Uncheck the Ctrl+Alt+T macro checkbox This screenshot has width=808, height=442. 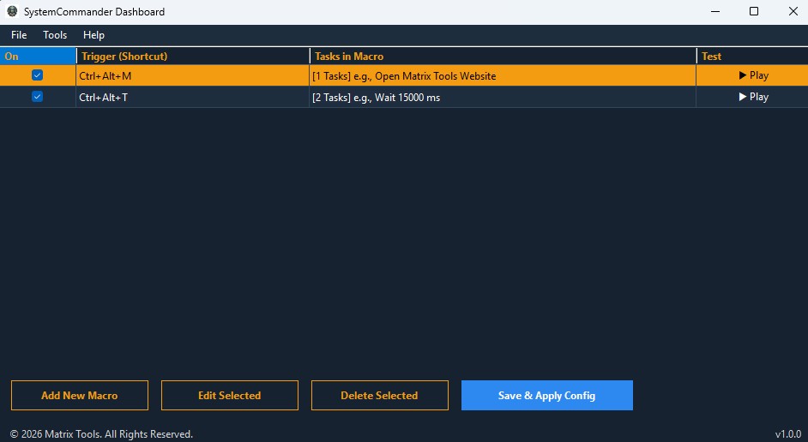[37, 97]
